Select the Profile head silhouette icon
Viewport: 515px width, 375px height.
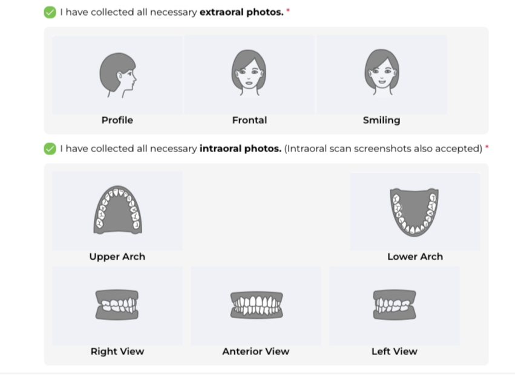click(x=118, y=75)
